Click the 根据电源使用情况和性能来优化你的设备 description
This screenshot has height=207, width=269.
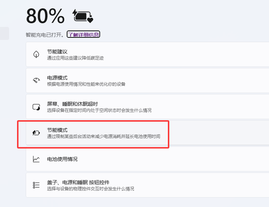click(x=86, y=84)
